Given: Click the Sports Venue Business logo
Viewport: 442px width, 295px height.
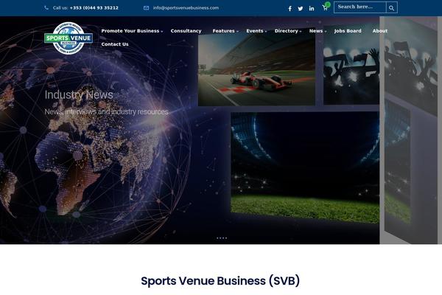Looking at the screenshot, I should 69,38.
